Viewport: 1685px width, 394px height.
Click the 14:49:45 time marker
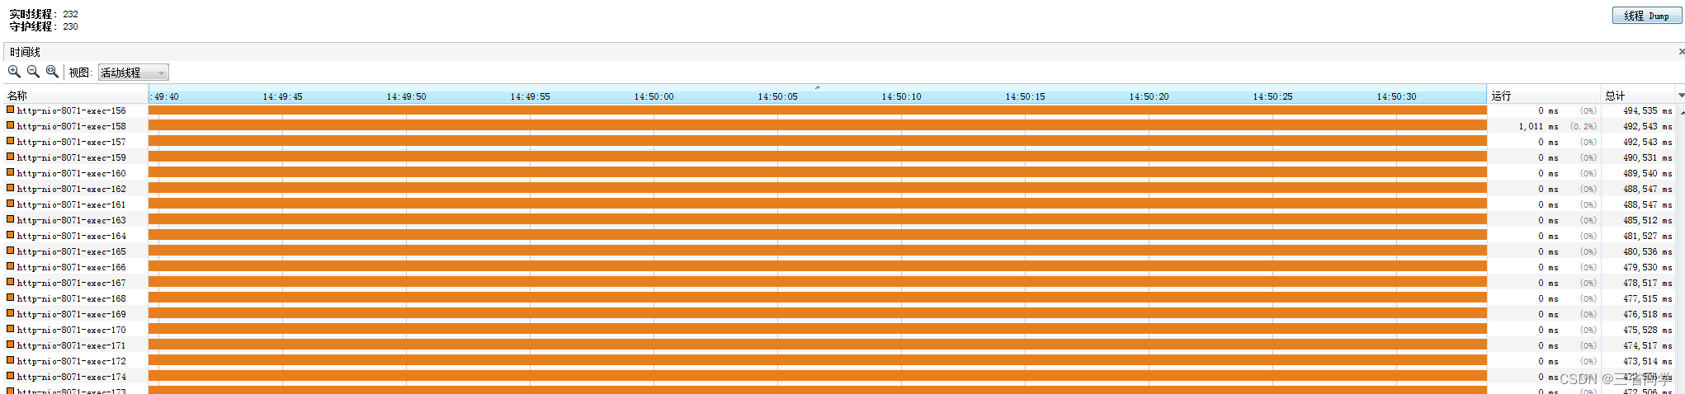pos(282,96)
